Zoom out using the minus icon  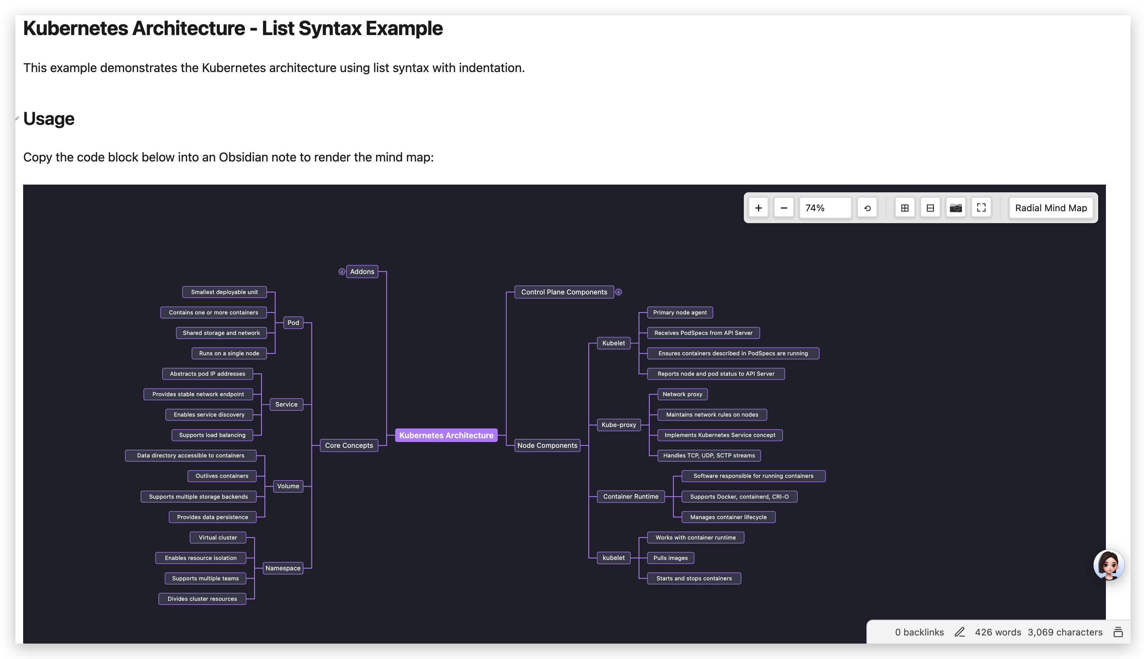click(784, 208)
